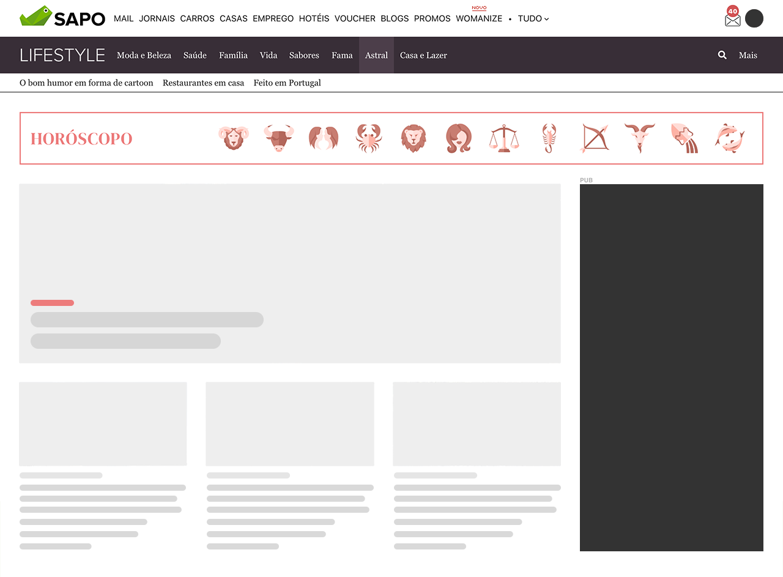Viewport: 783px width, 577px height.
Task: Select the Libra scales icon
Action: click(x=503, y=138)
